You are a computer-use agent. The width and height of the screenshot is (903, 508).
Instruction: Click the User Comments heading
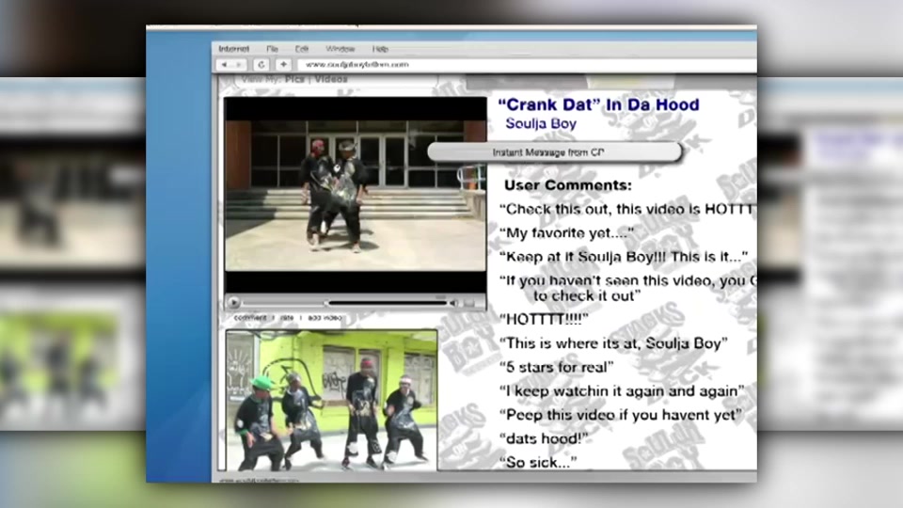(568, 185)
